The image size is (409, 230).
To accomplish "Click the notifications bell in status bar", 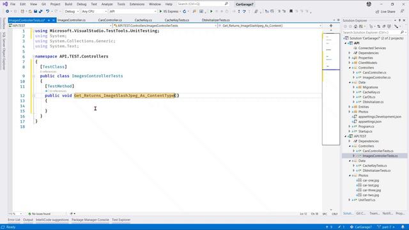I will (x=403, y=227).
